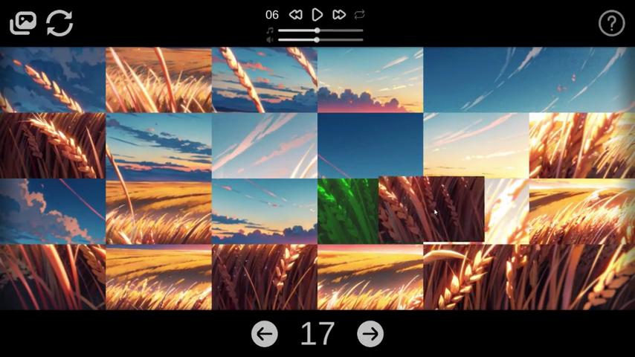
Task: Click the puzzle number 17
Action: pyautogui.click(x=317, y=334)
